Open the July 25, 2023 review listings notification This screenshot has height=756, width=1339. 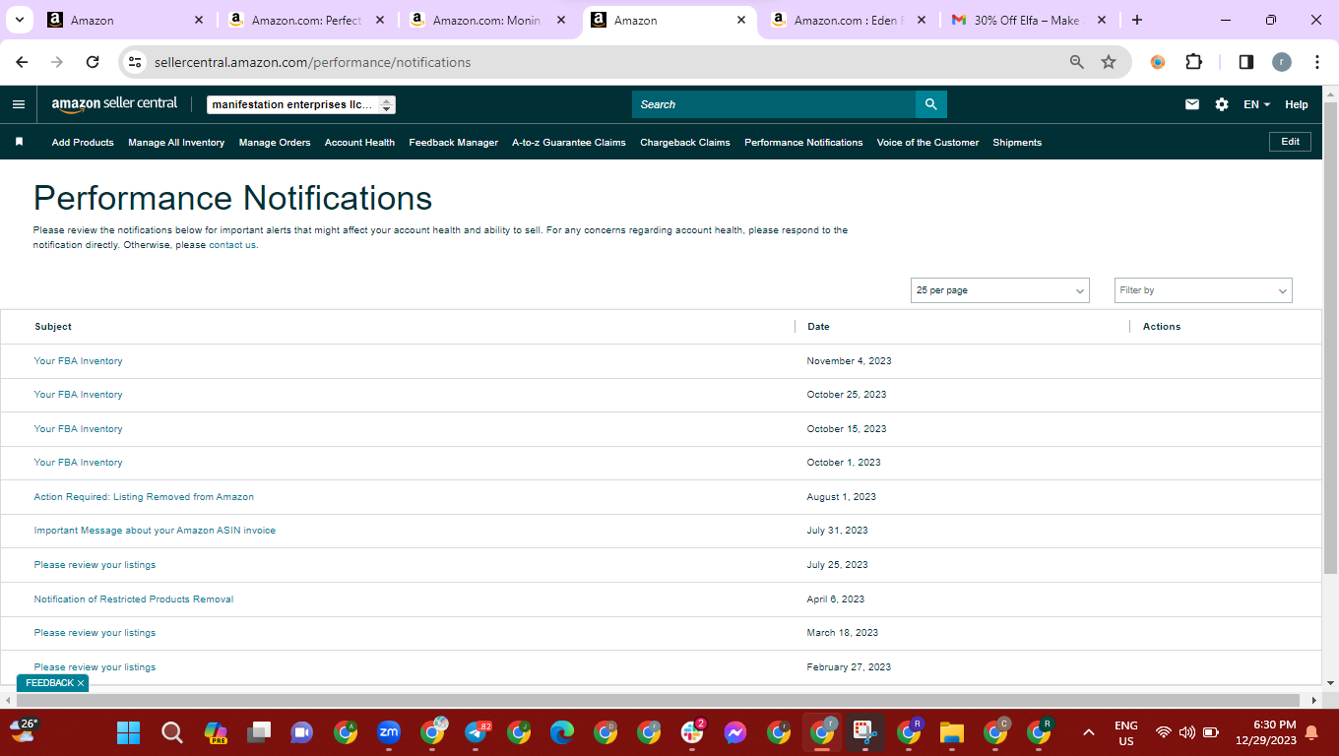(95, 565)
